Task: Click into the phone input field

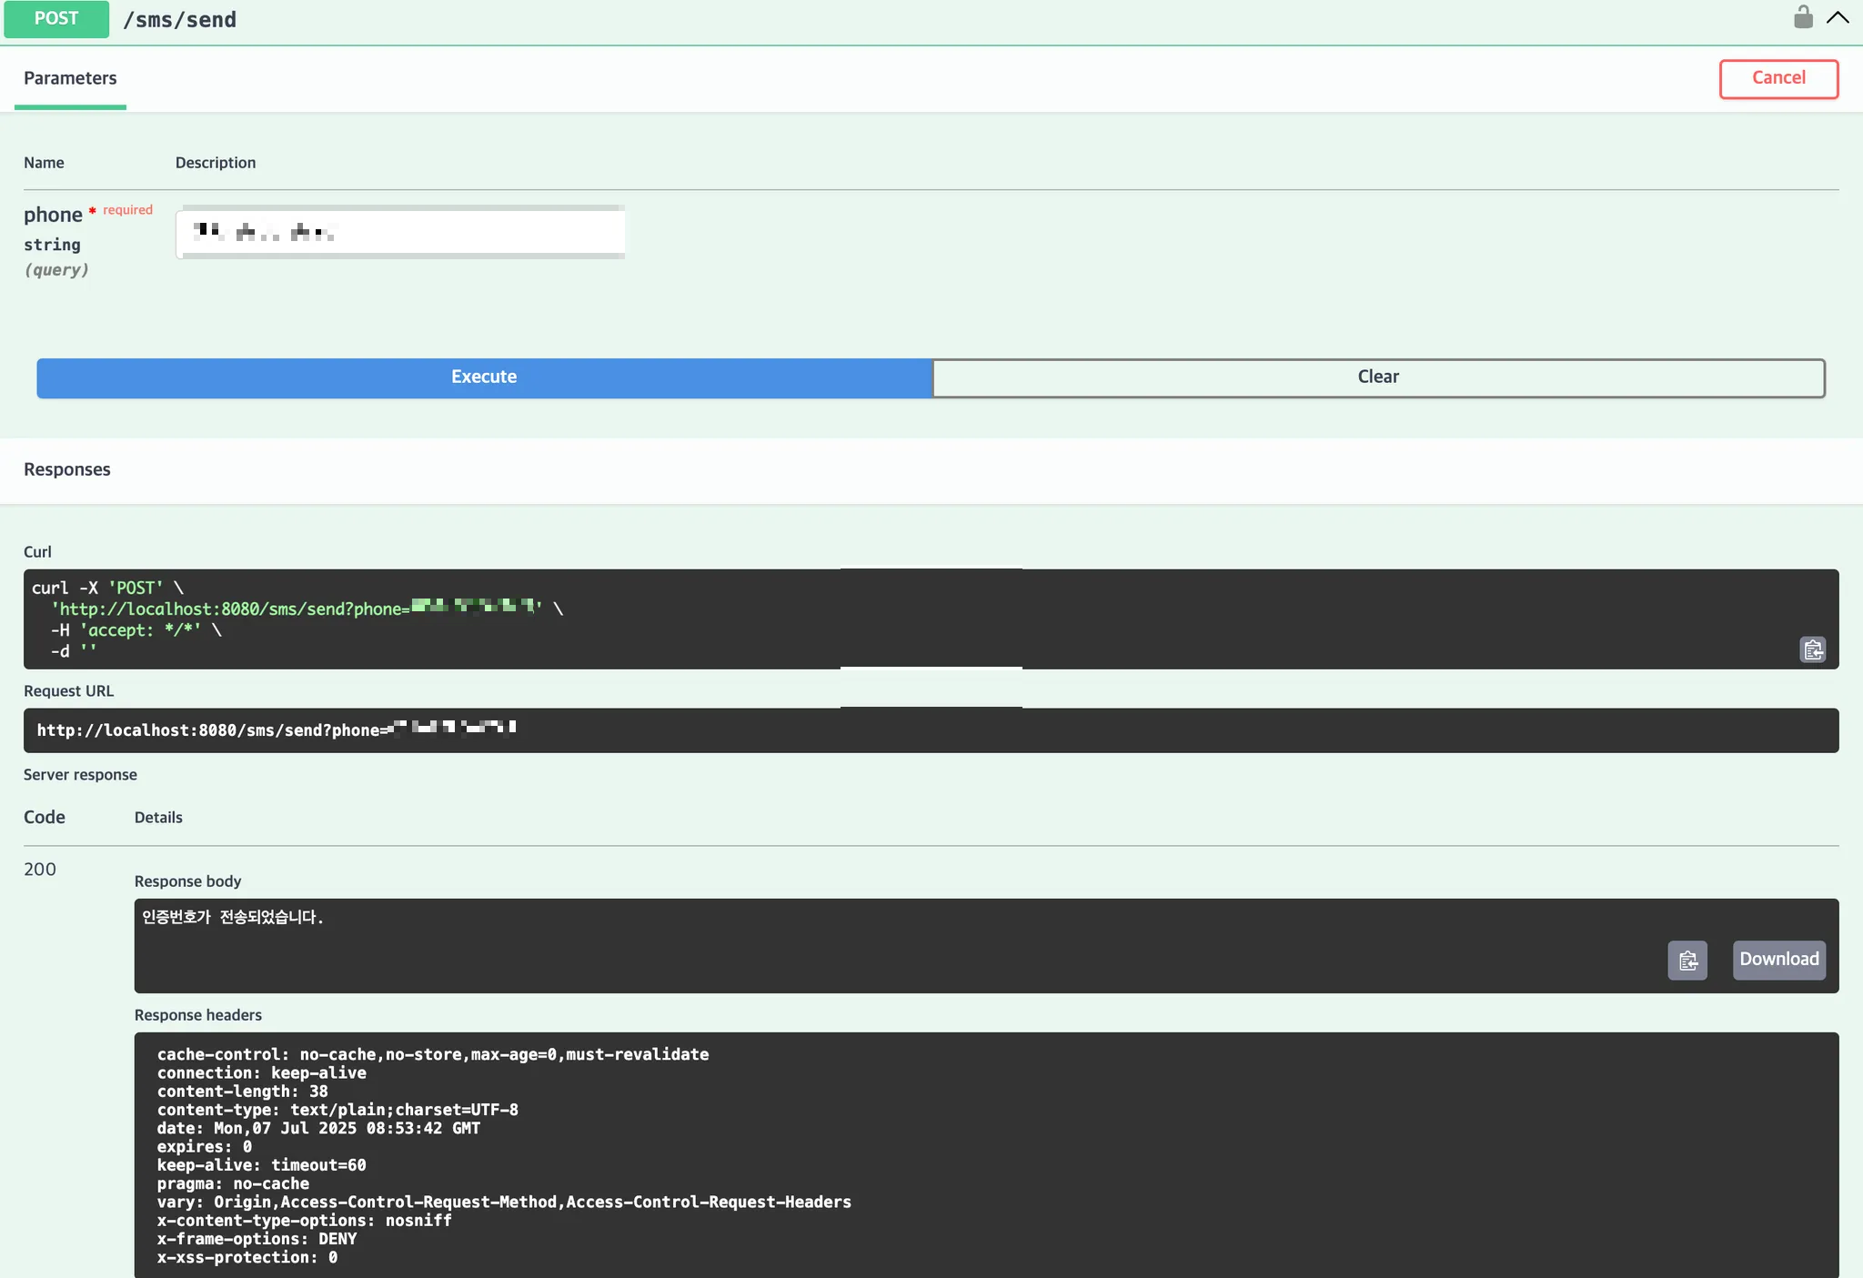Action: coord(400,233)
